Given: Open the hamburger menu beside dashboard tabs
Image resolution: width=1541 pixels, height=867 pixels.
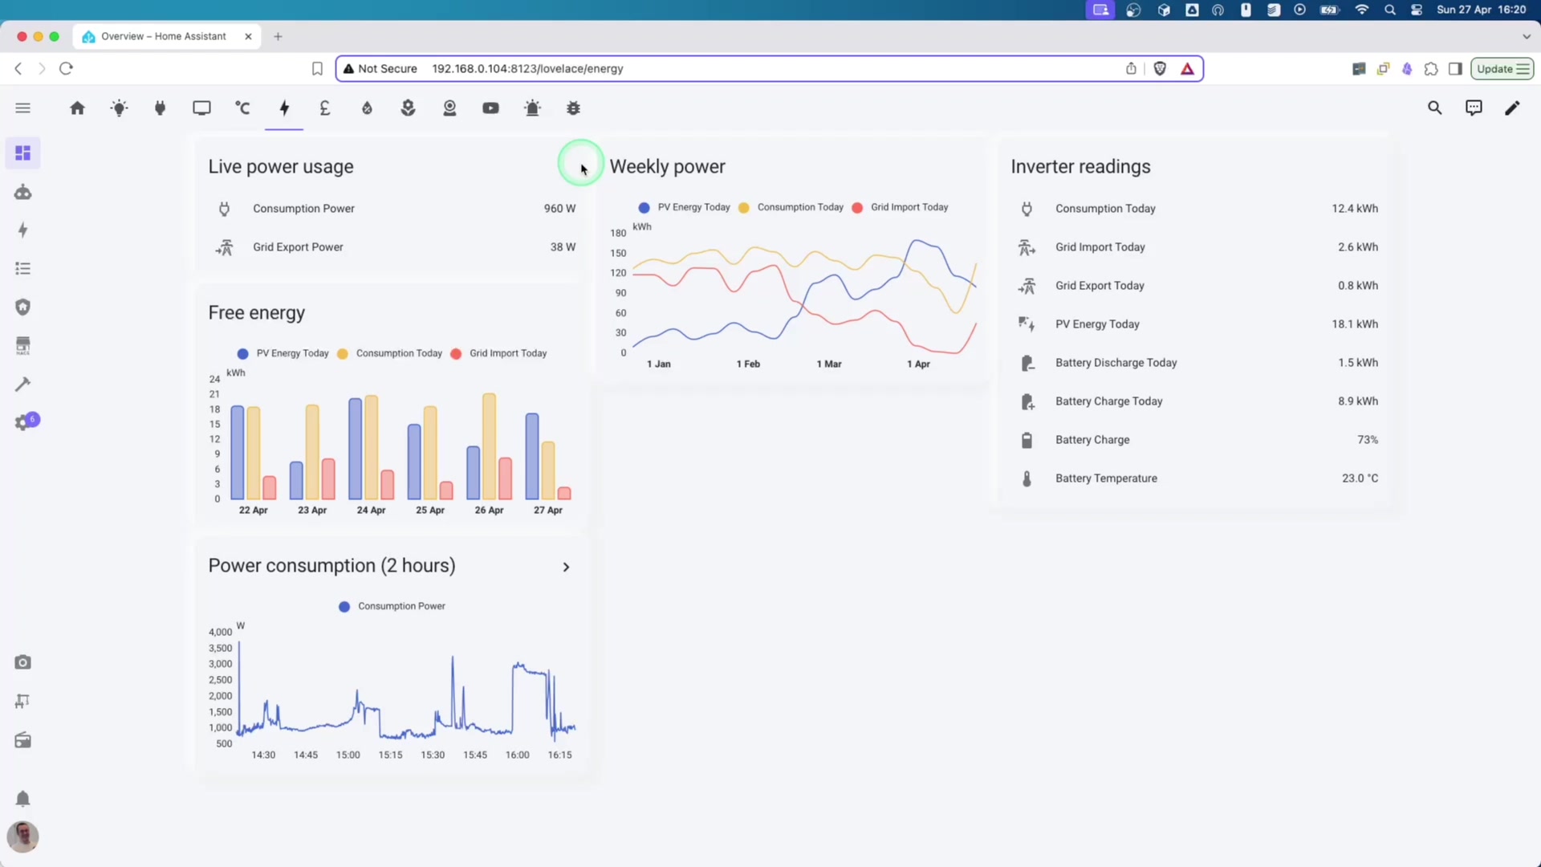Looking at the screenshot, I should tap(22, 108).
